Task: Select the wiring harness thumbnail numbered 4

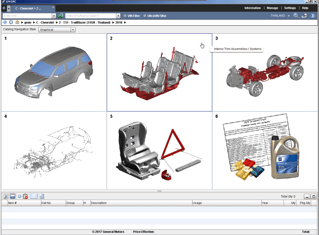Action: (54, 150)
